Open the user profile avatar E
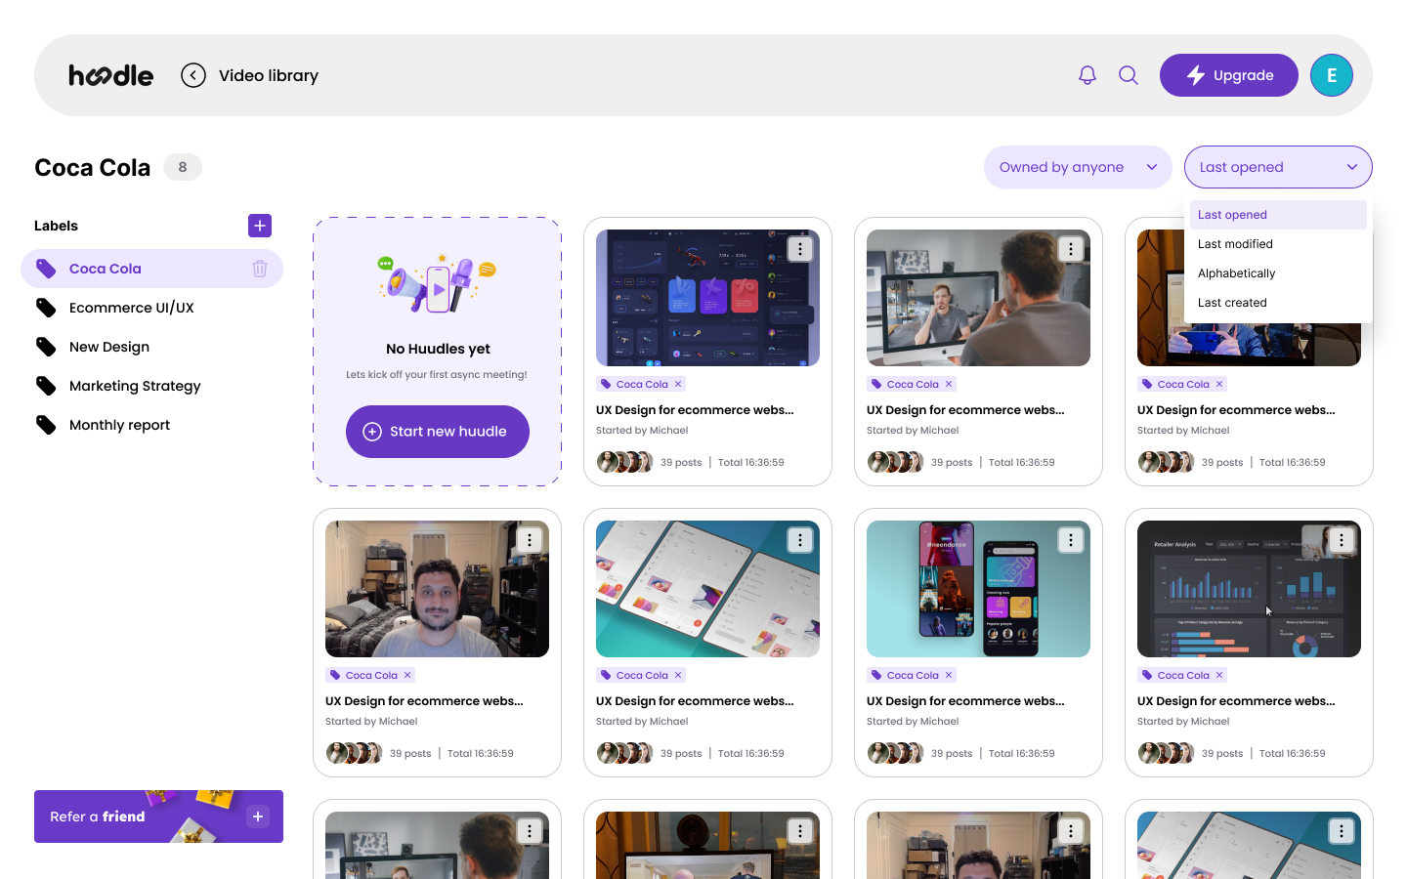 coord(1332,75)
